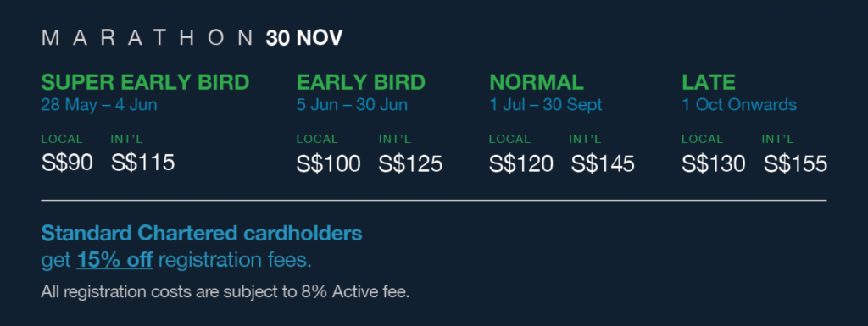Viewport: 868px width, 326px height.
Task: Click the 15% off link
Action: coord(114,260)
